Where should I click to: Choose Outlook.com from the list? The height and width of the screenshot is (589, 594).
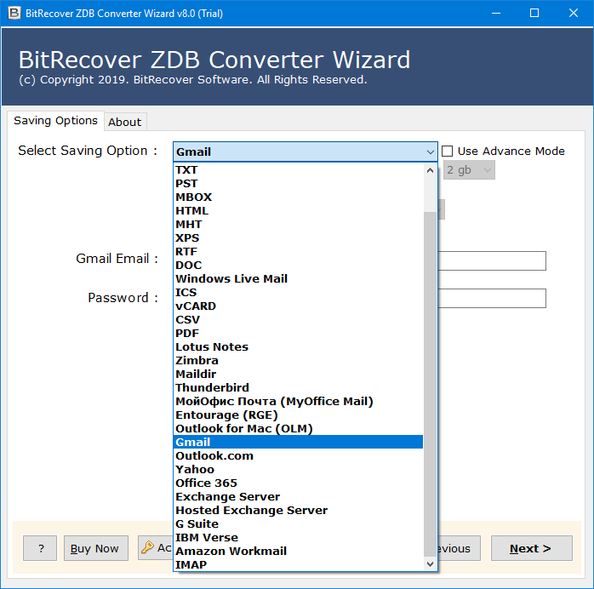(x=298, y=455)
